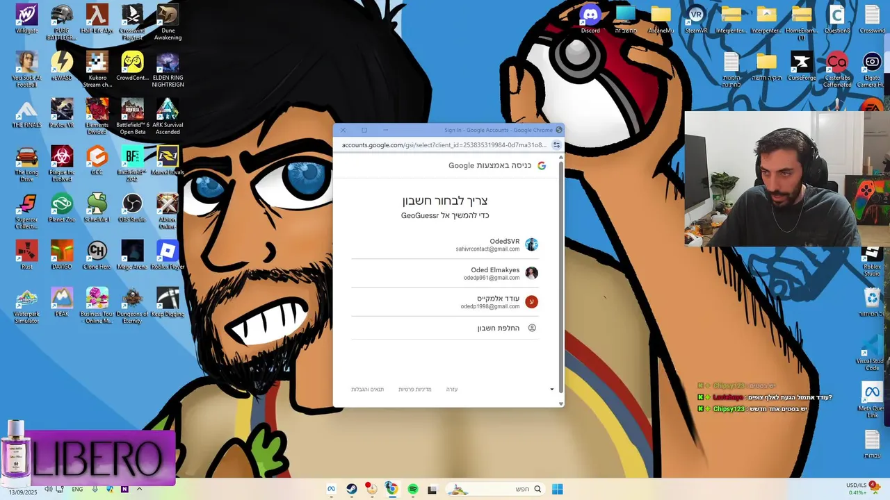This screenshot has width=890, height=500.
Task: Click החלפת חשבון to use another account
Action: [x=445, y=328]
